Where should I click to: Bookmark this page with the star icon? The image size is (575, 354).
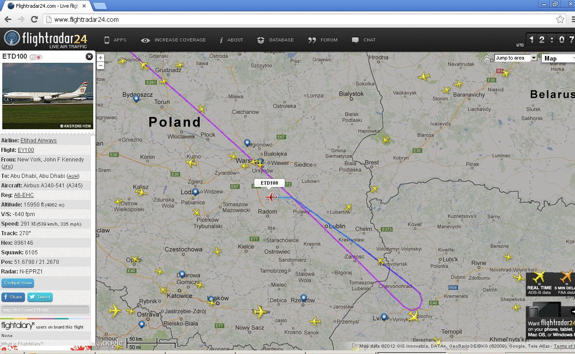pos(560,19)
